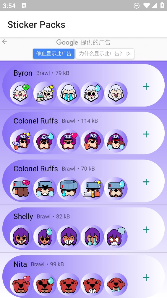Add the 70 kB Colonel Ruffs pack
The height and width of the screenshot is (298, 167).
point(146,182)
